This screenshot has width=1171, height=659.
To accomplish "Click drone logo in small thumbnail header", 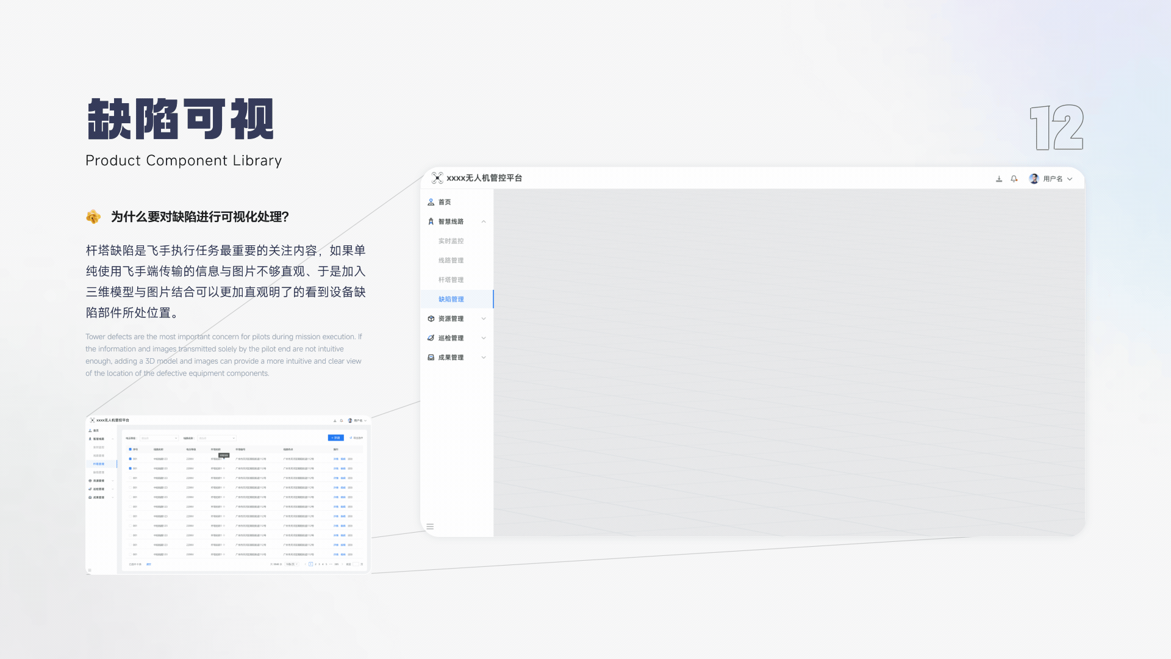I will (x=92, y=420).
